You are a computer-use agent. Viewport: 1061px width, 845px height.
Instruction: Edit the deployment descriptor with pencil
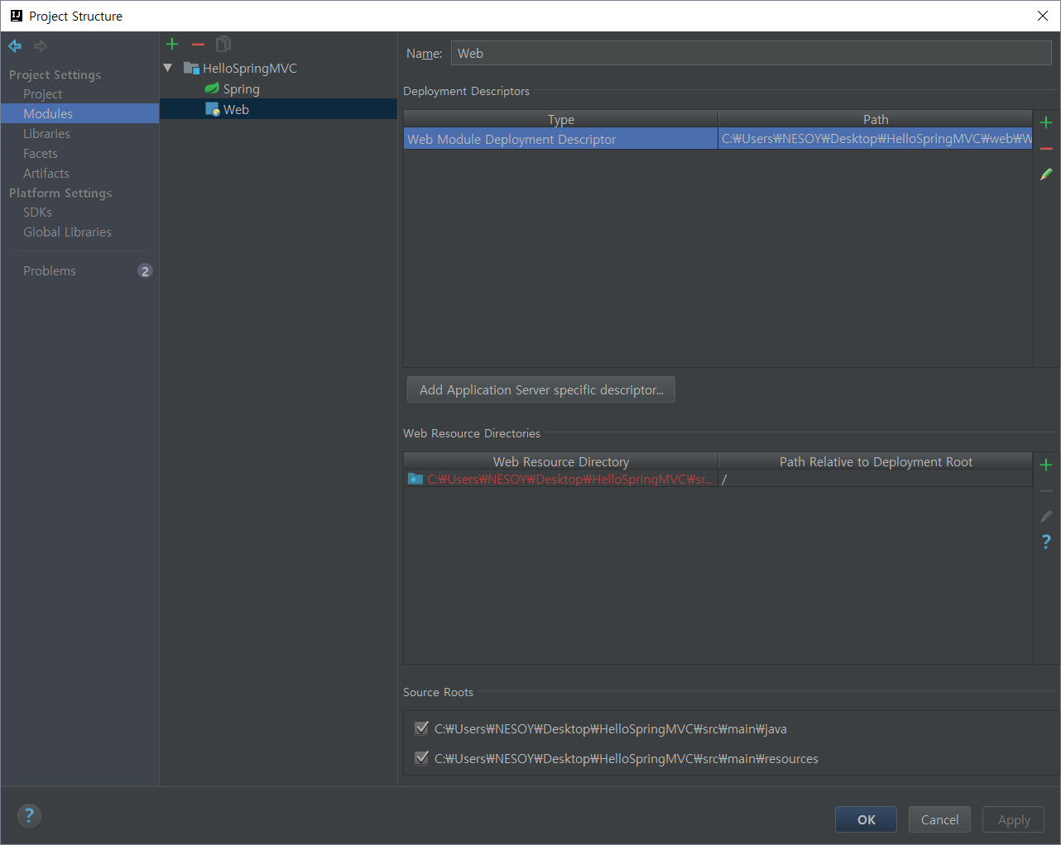tap(1046, 174)
